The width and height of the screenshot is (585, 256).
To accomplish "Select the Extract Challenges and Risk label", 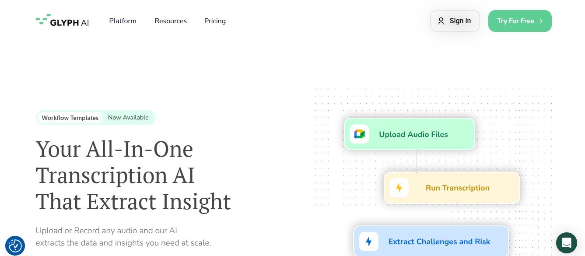I will [x=439, y=242].
